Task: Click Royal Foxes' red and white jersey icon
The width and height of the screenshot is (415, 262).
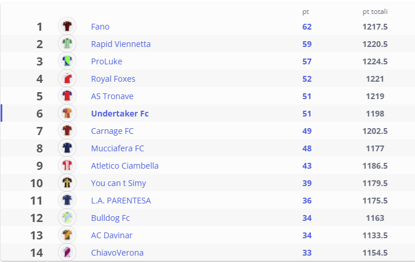Action: (x=67, y=78)
